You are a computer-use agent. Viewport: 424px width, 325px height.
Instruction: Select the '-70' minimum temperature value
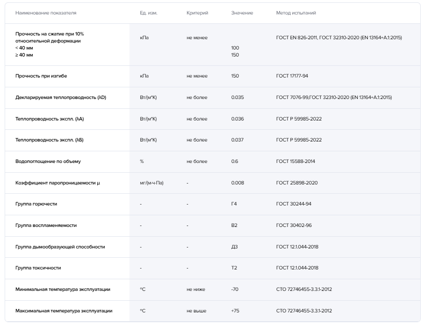(x=235, y=290)
